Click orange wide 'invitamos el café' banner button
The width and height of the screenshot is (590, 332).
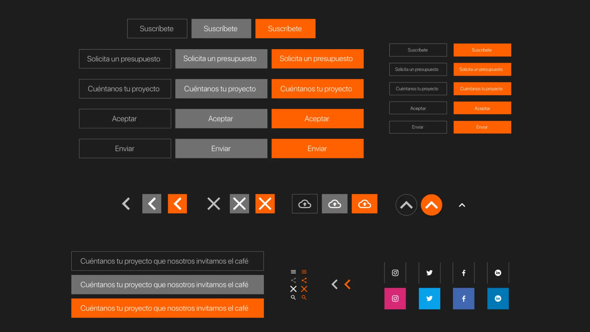[x=167, y=308]
